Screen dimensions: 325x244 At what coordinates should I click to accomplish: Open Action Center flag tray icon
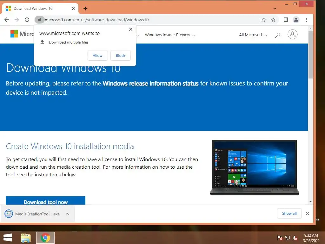[x=280, y=238]
